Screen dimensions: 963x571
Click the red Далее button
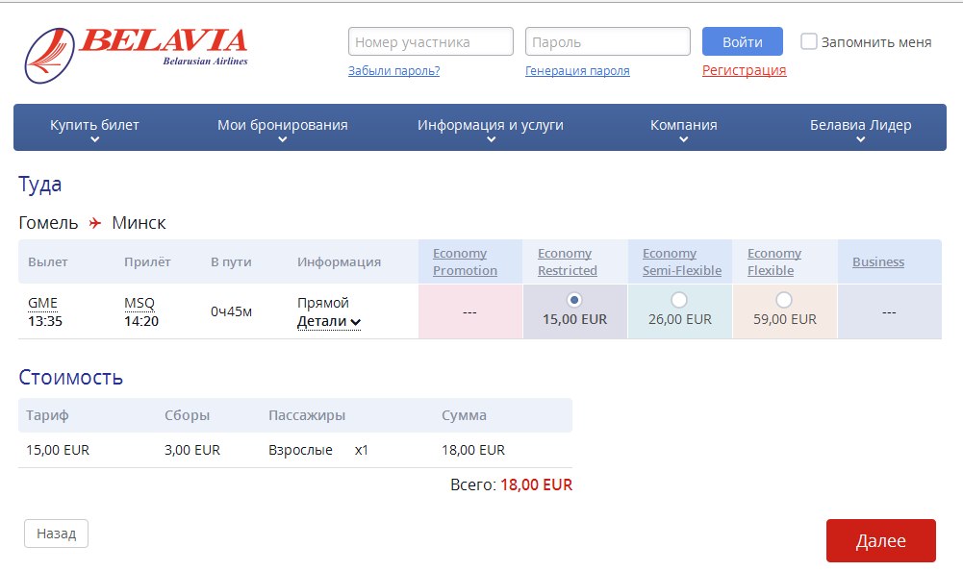pyautogui.click(x=880, y=540)
